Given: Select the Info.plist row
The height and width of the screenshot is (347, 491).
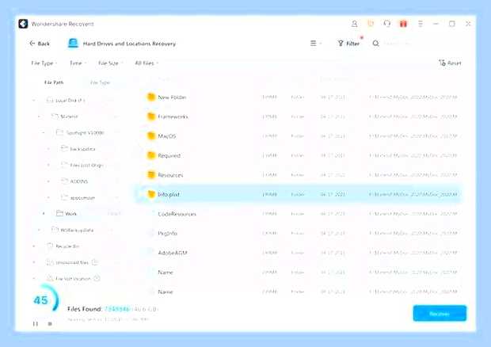Looking at the screenshot, I should [298, 194].
